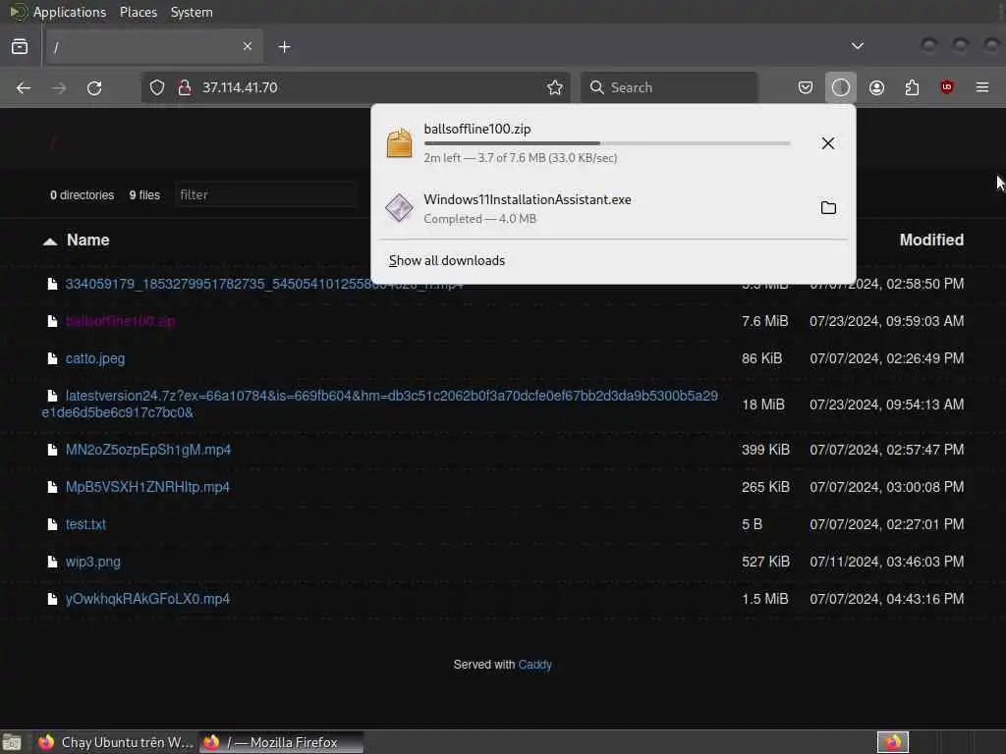Open the Firefox hamburger menu

pyautogui.click(x=982, y=87)
